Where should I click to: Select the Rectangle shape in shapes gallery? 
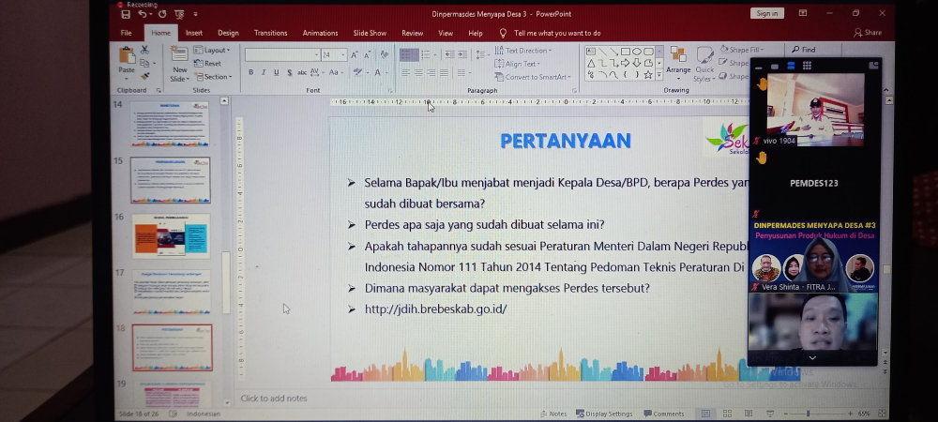pos(625,52)
